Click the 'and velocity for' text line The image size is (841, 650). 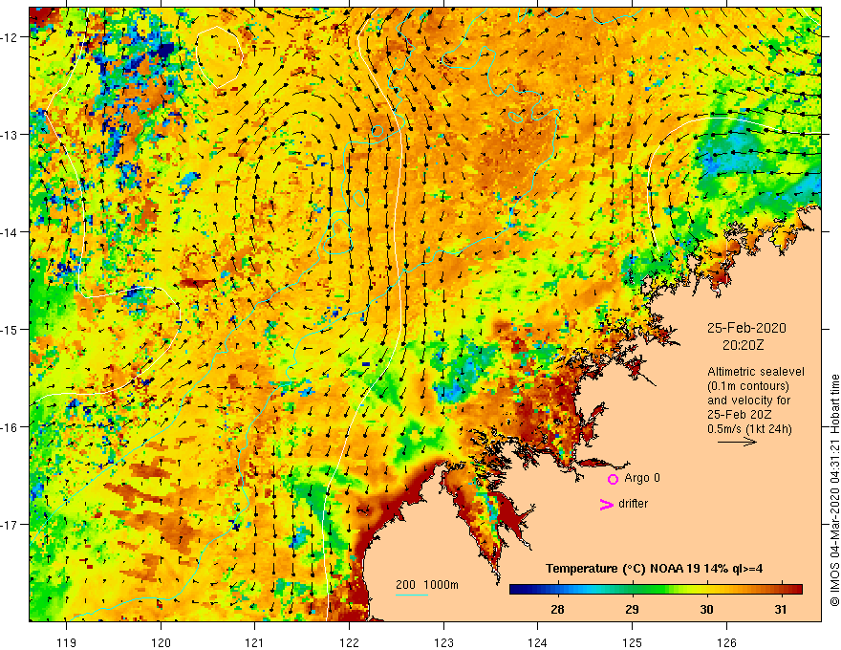pyautogui.click(x=748, y=401)
